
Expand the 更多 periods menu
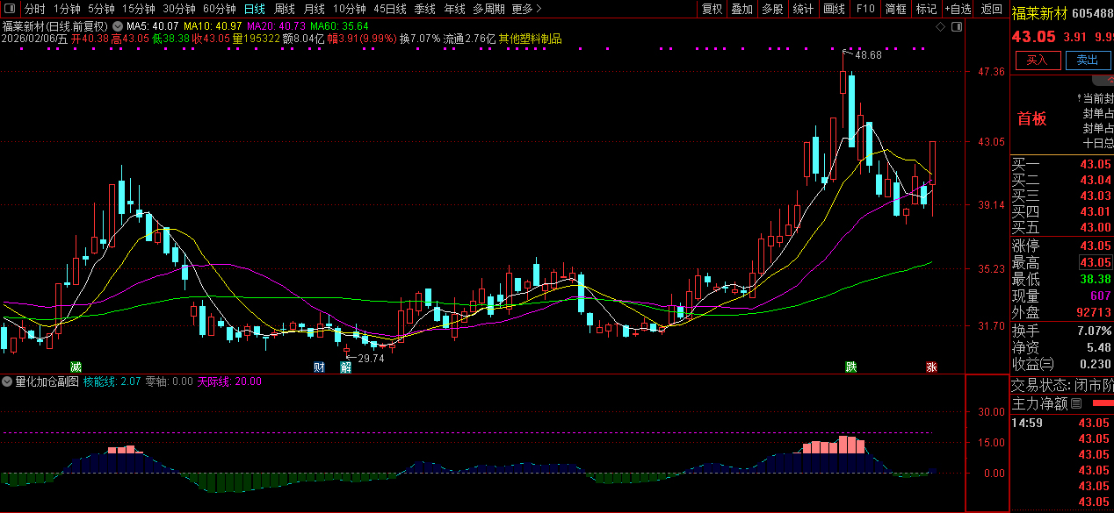click(526, 9)
